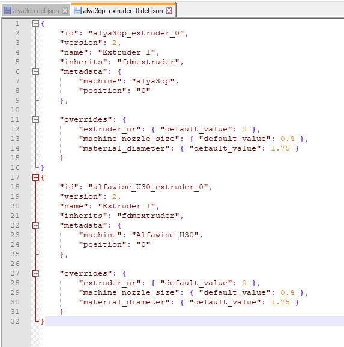Collapse the metadata block at line 6
This screenshot has width=344, height=347.
[x=35, y=71]
